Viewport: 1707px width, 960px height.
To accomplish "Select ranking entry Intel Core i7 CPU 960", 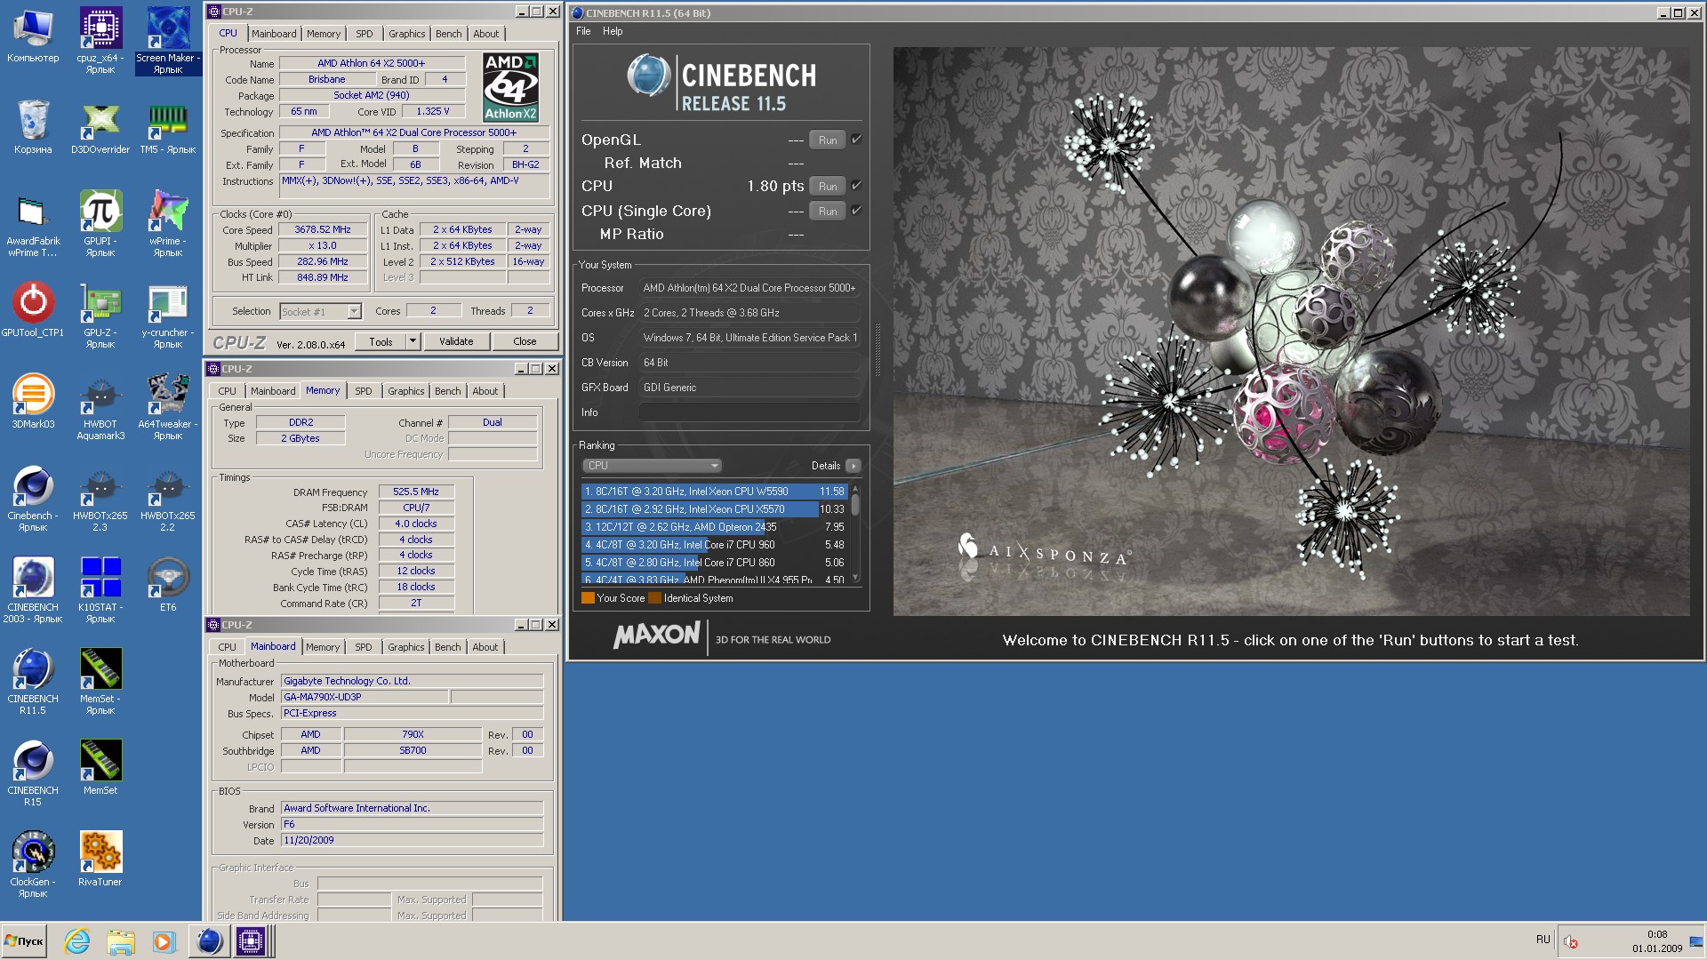I will (714, 545).
